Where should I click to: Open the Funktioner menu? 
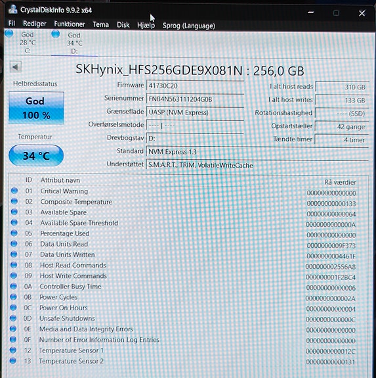tap(70, 24)
